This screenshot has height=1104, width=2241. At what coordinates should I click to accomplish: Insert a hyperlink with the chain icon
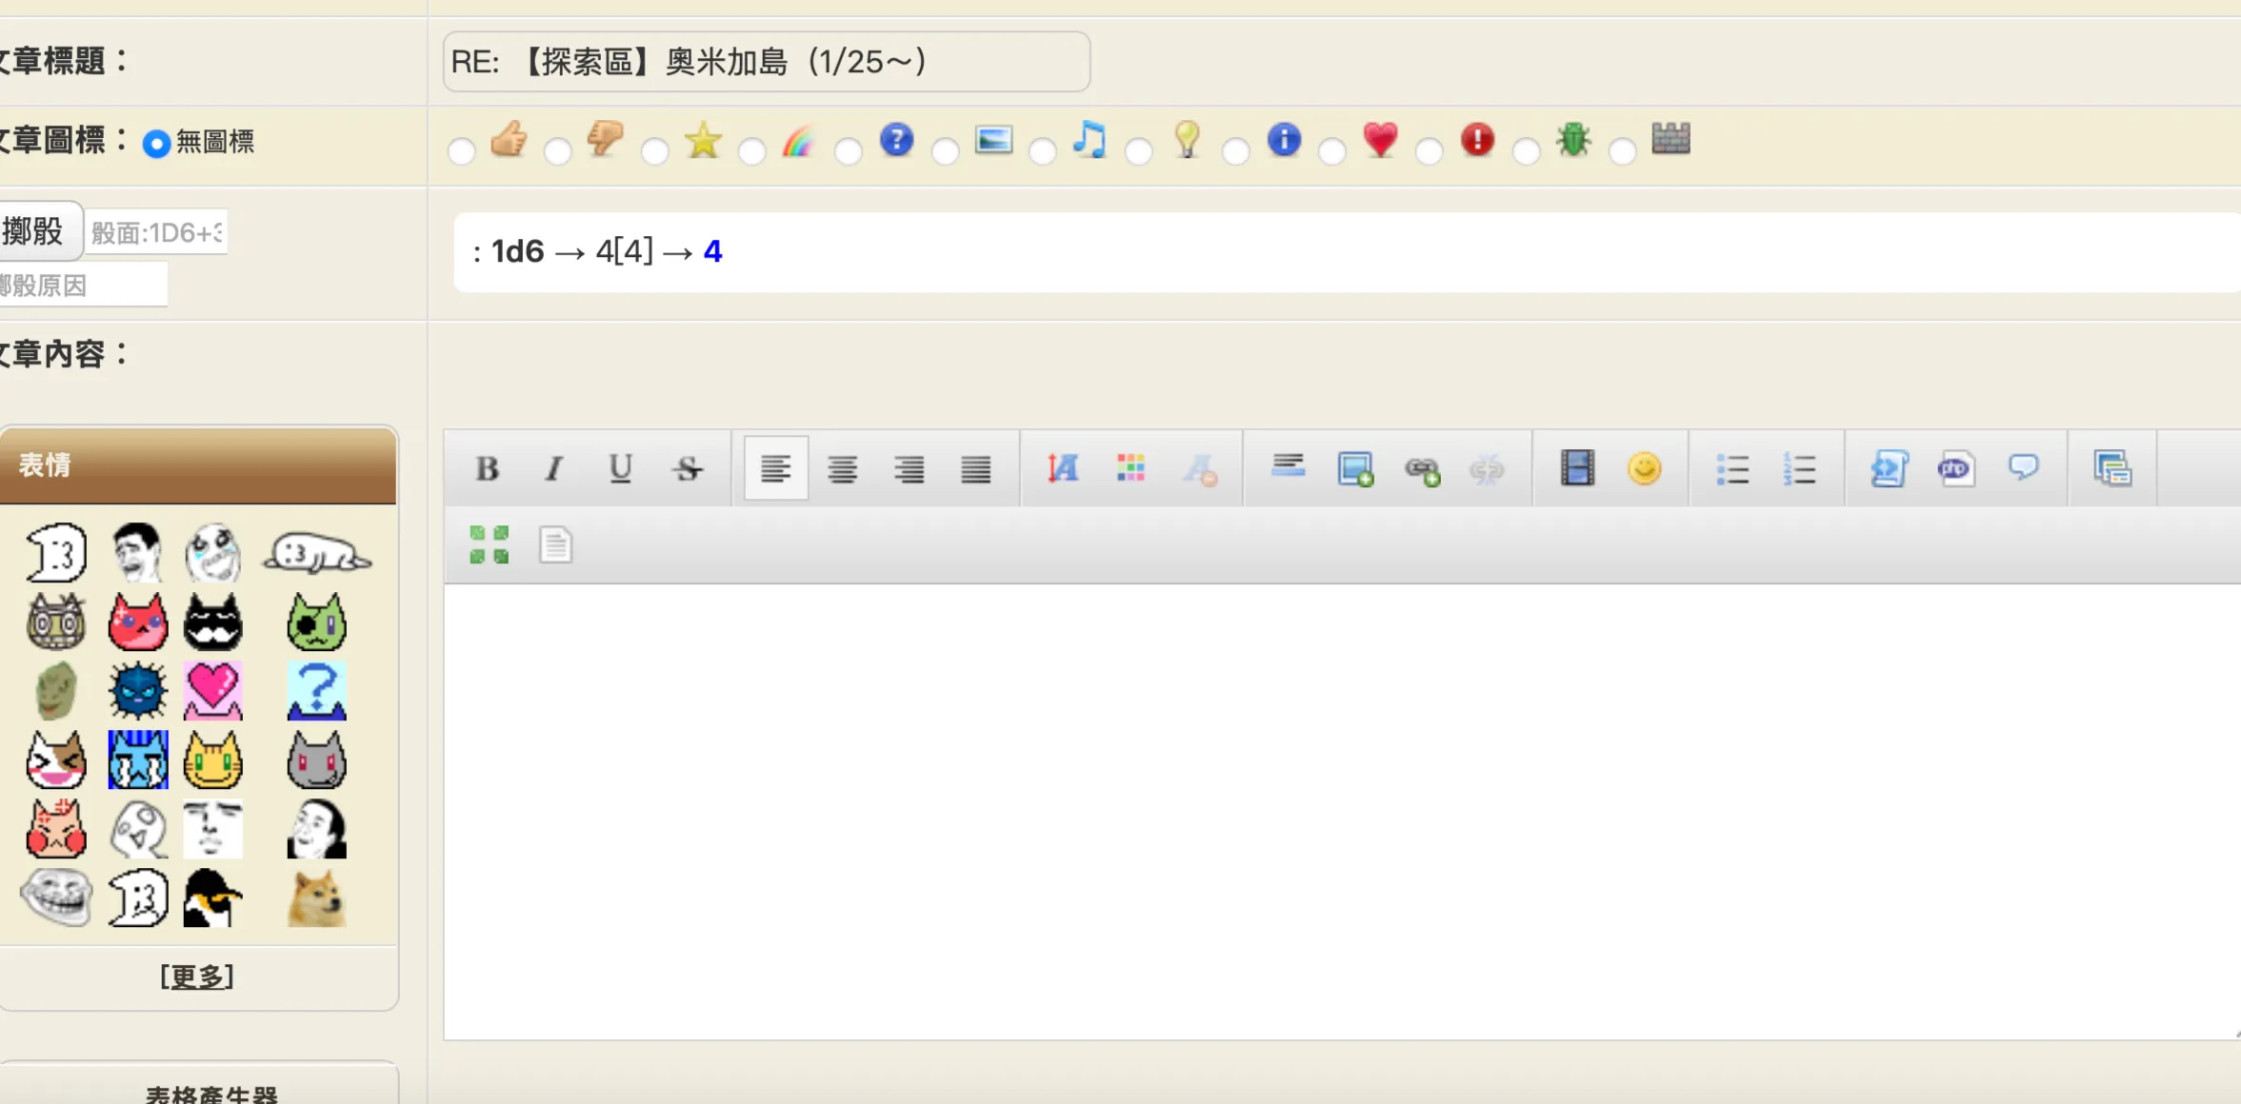[x=1421, y=468]
